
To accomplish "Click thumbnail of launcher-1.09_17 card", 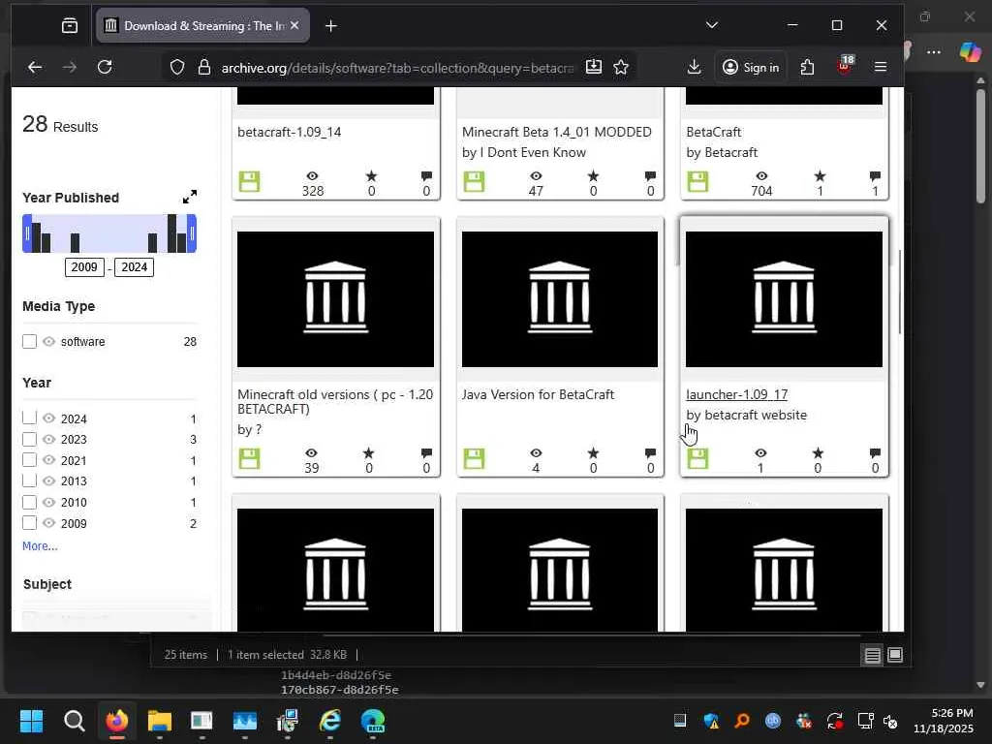I will (x=784, y=298).
